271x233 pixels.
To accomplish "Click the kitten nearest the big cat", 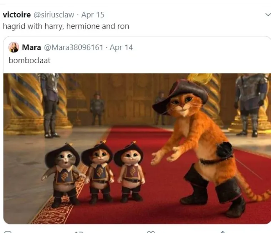I will [130, 172].
